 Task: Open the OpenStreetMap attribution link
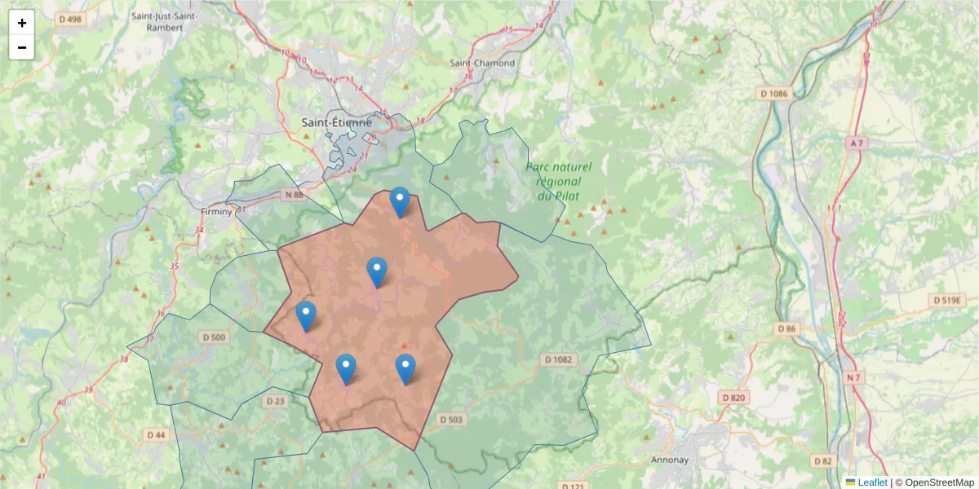pos(938,482)
